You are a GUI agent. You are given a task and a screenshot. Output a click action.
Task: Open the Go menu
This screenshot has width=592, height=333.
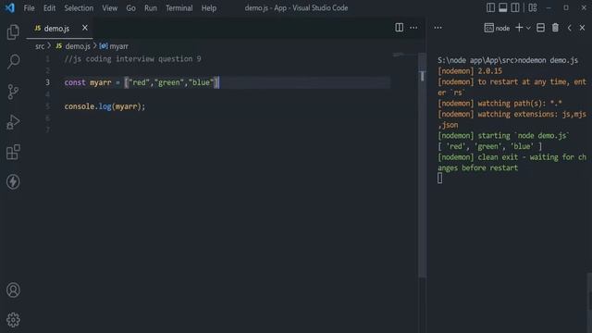[130, 8]
